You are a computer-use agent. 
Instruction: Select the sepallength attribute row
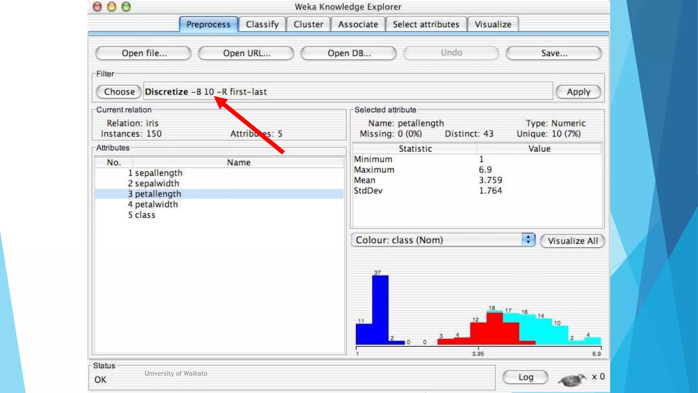158,173
